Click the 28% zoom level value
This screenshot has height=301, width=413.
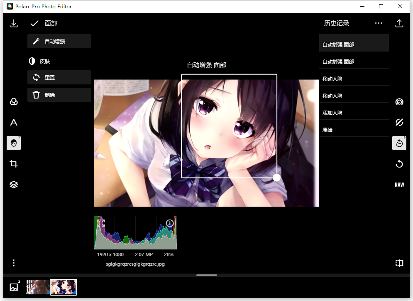click(169, 254)
